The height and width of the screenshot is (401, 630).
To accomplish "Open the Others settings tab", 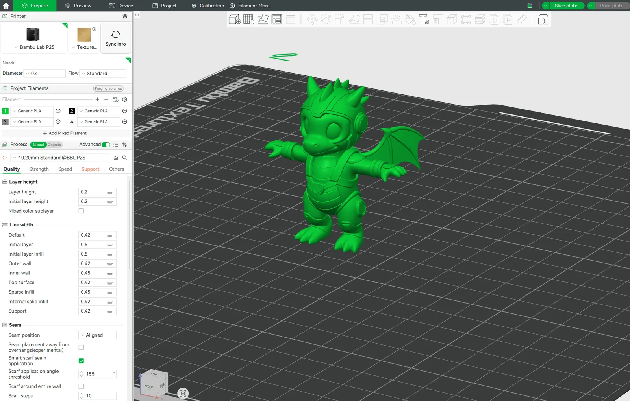I will pyautogui.click(x=117, y=169).
